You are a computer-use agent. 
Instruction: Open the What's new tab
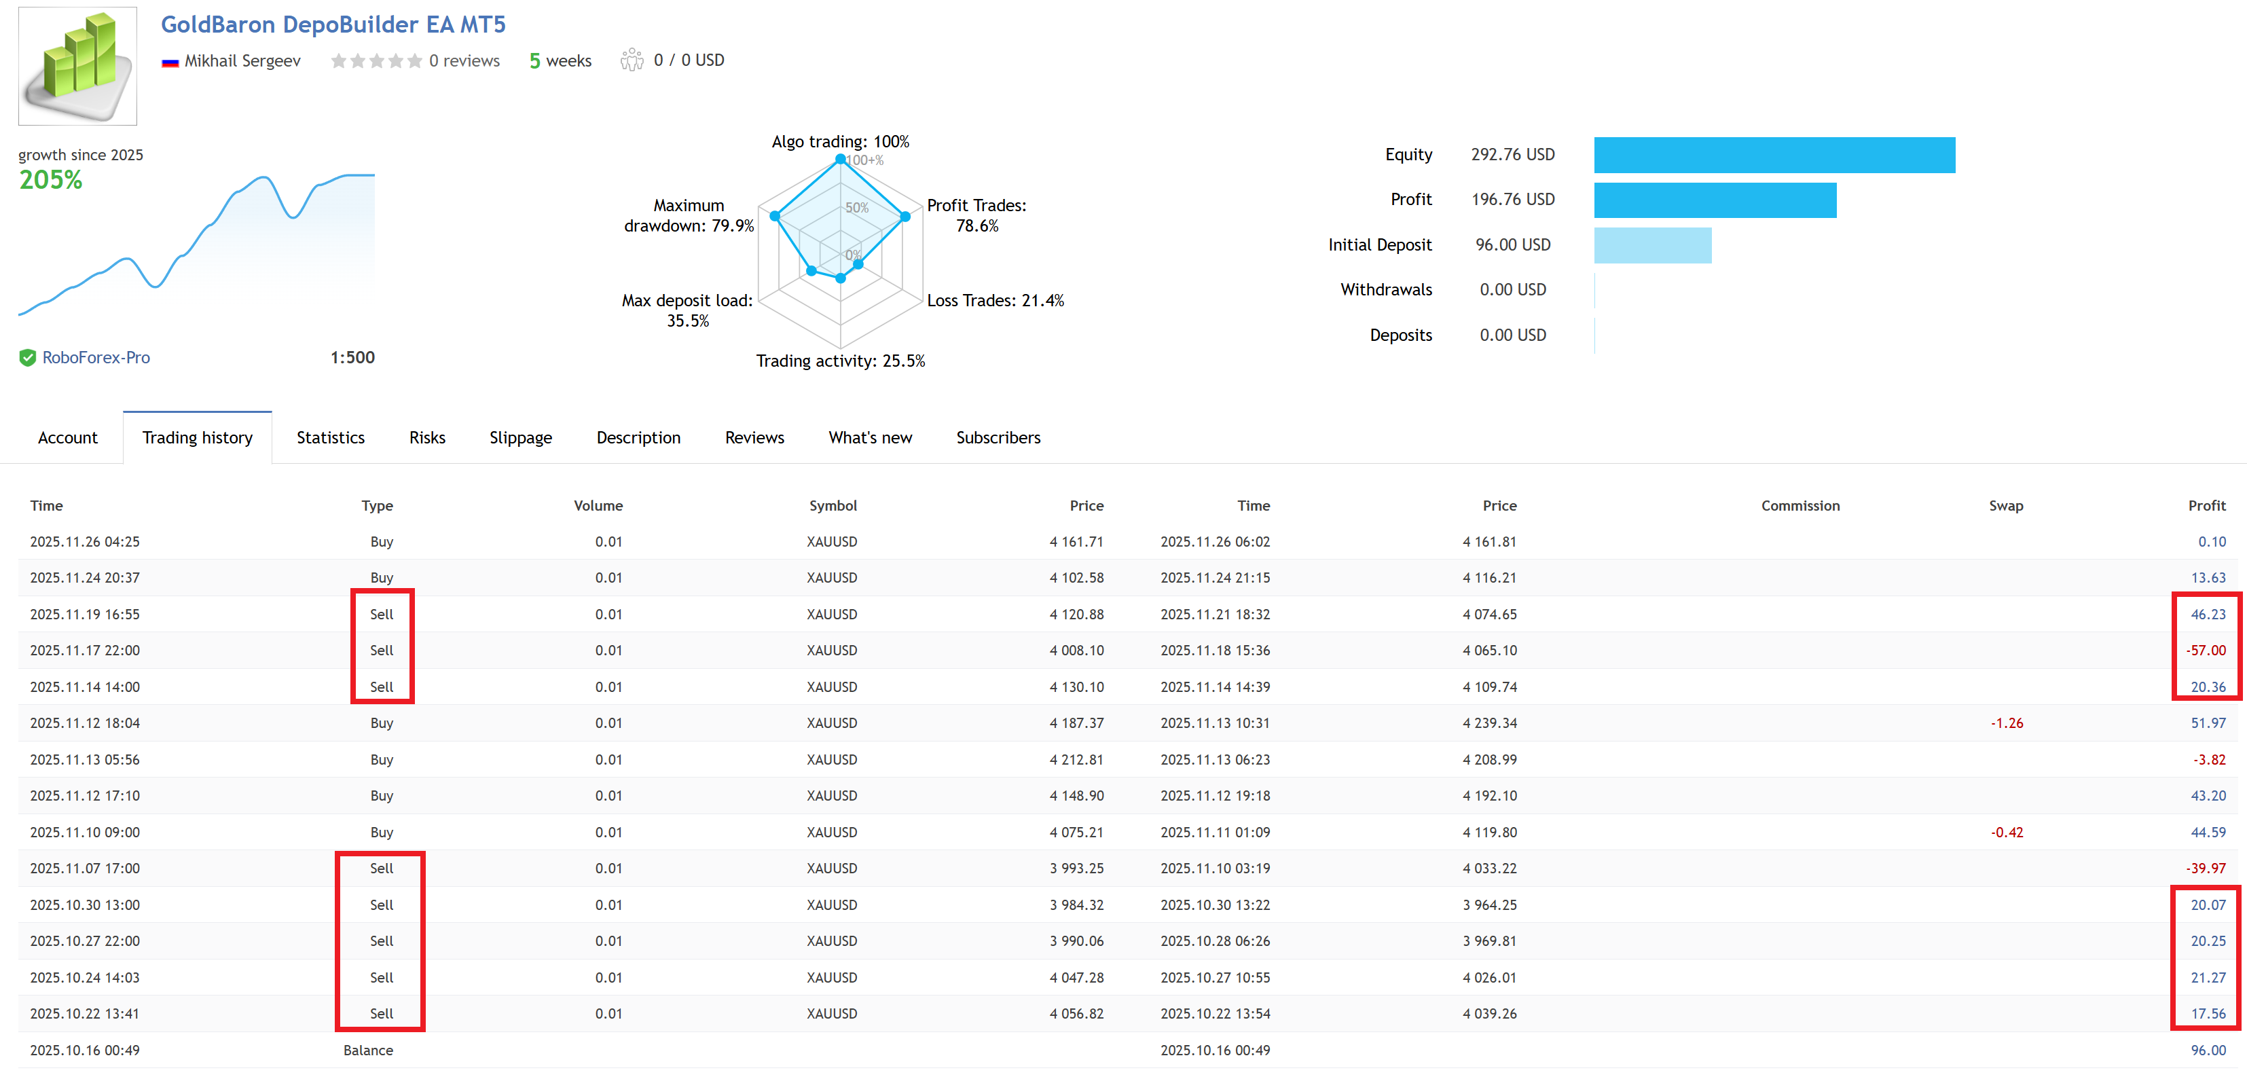[870, 438]
